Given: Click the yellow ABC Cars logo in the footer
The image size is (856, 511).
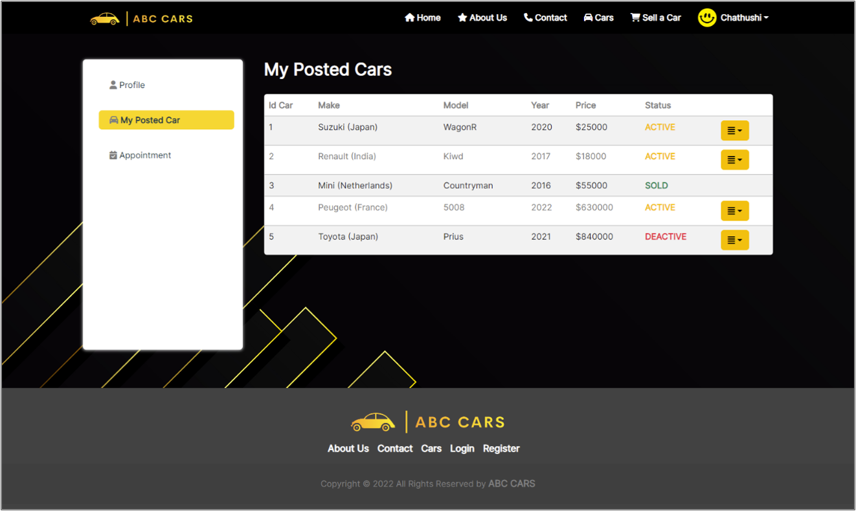Looking at the screenshot, I should coord(427,422).
